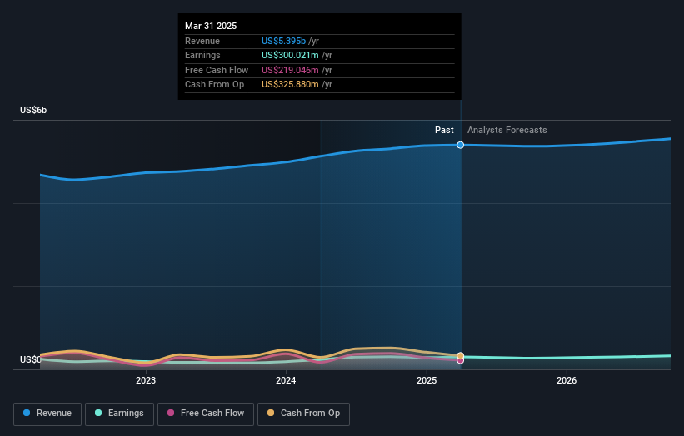Toggle the Earnings legend button
684x436 pixels.
119,414
